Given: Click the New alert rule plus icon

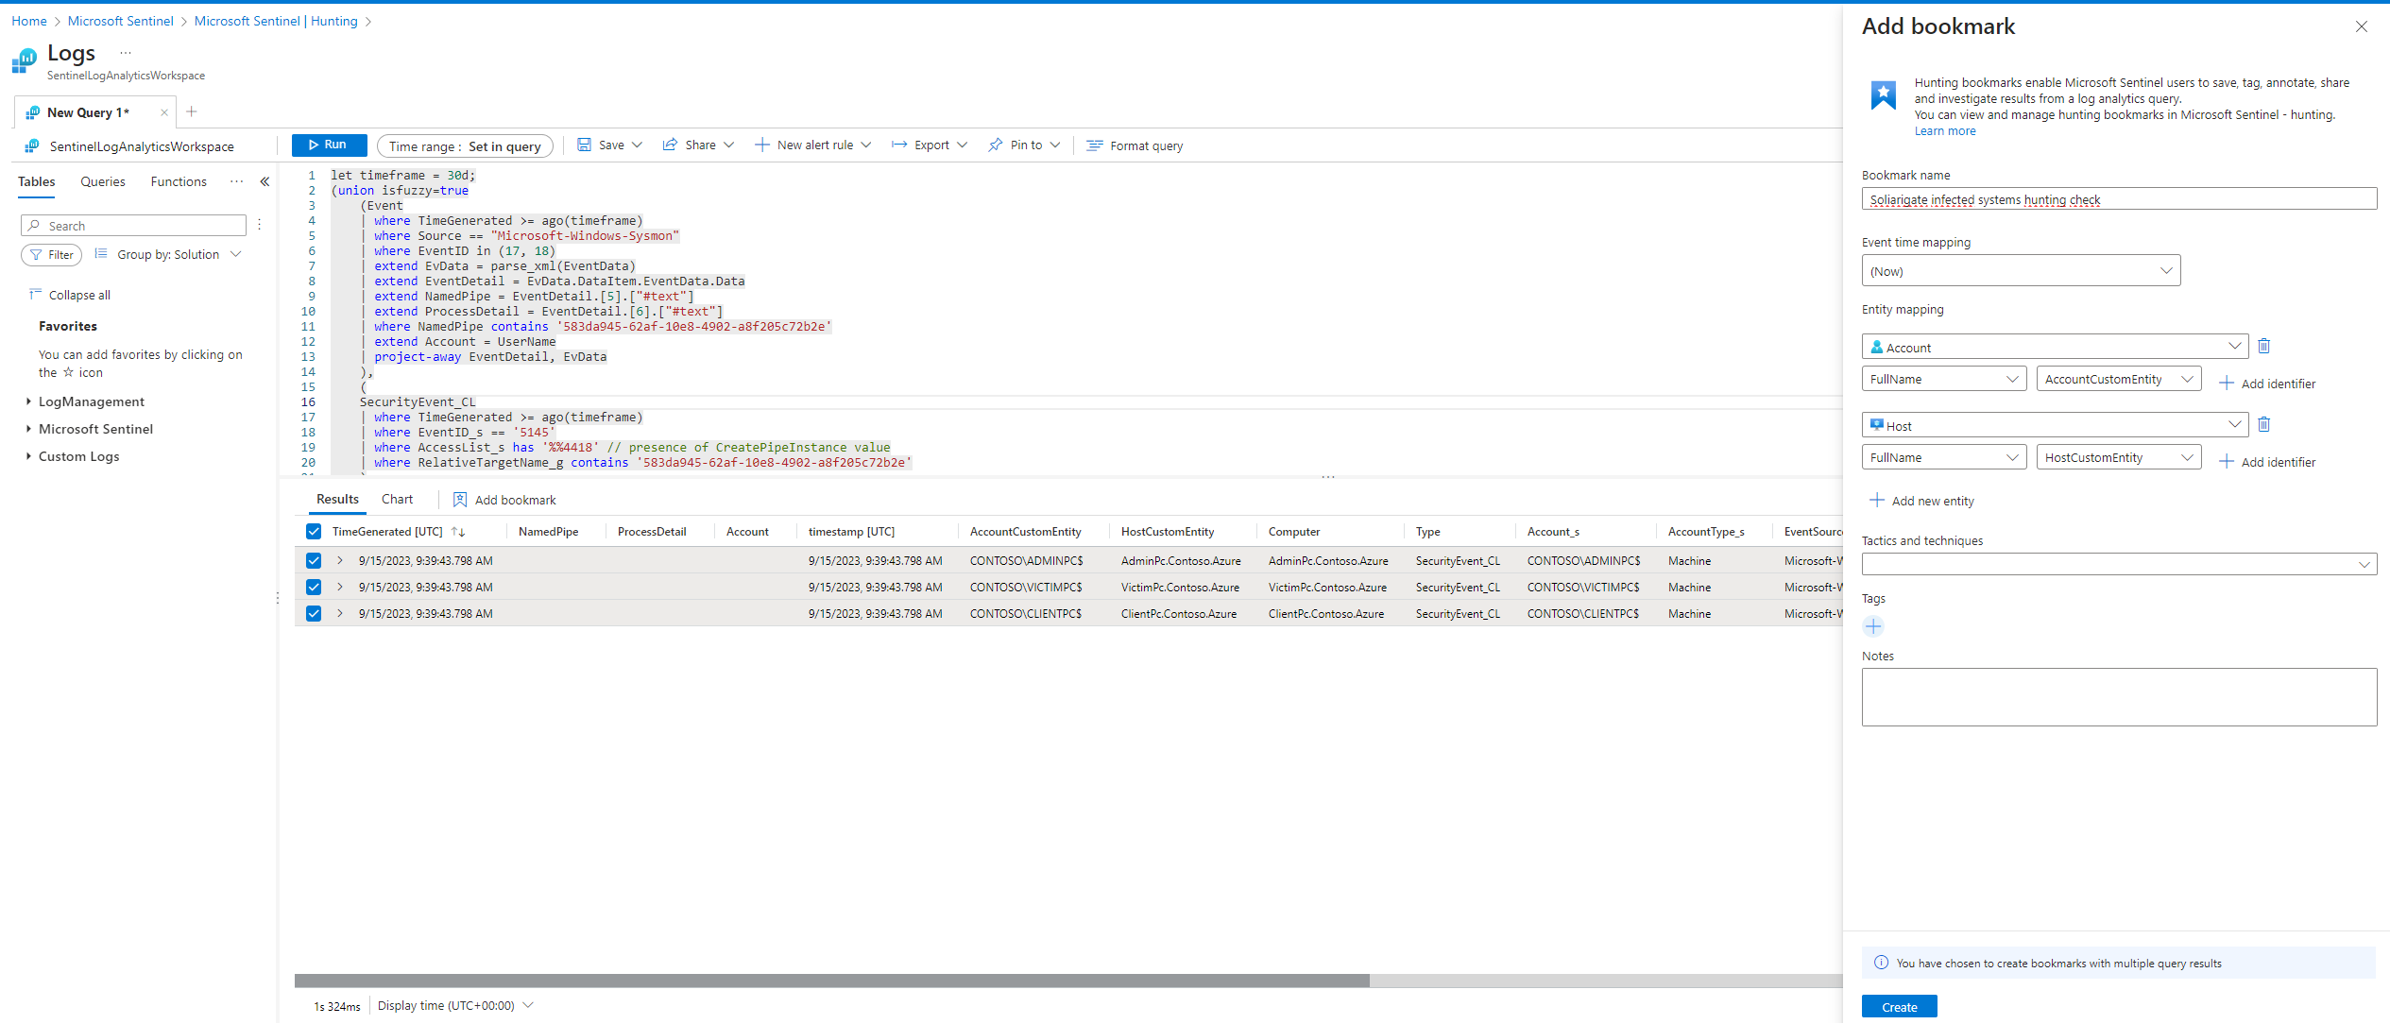Looking at the screenshot, I should pos(762,145).
